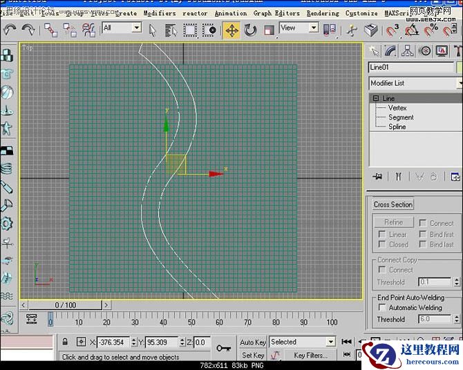Open Select by Name list icon

(171, 30)
